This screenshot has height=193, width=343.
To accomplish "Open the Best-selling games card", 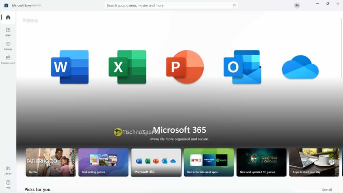I will [x=104, y=163].
